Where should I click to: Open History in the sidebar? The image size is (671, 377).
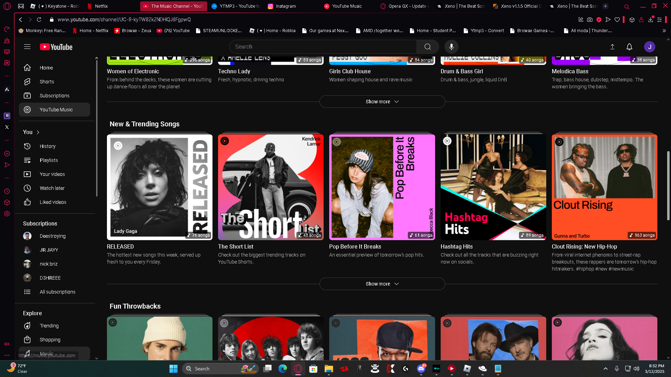55,146
